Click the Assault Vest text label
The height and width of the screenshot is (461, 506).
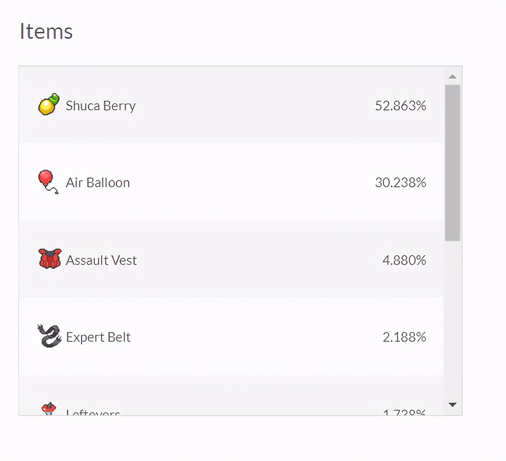pos(102,260)
